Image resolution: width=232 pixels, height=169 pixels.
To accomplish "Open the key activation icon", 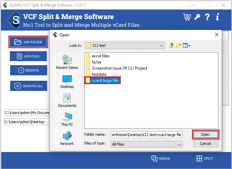I will coord(197,17).
